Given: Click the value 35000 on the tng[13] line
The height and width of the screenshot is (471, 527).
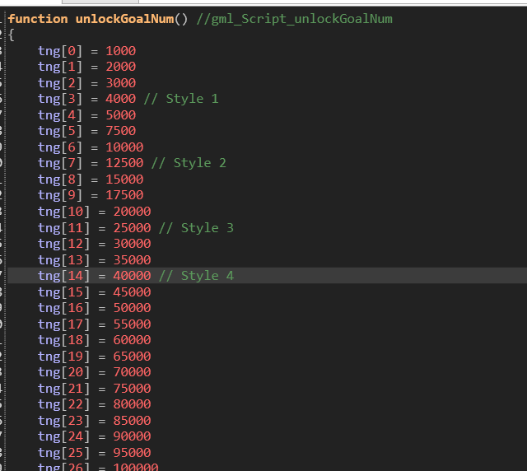Looking at the screenshot, I should coord(132,260).
